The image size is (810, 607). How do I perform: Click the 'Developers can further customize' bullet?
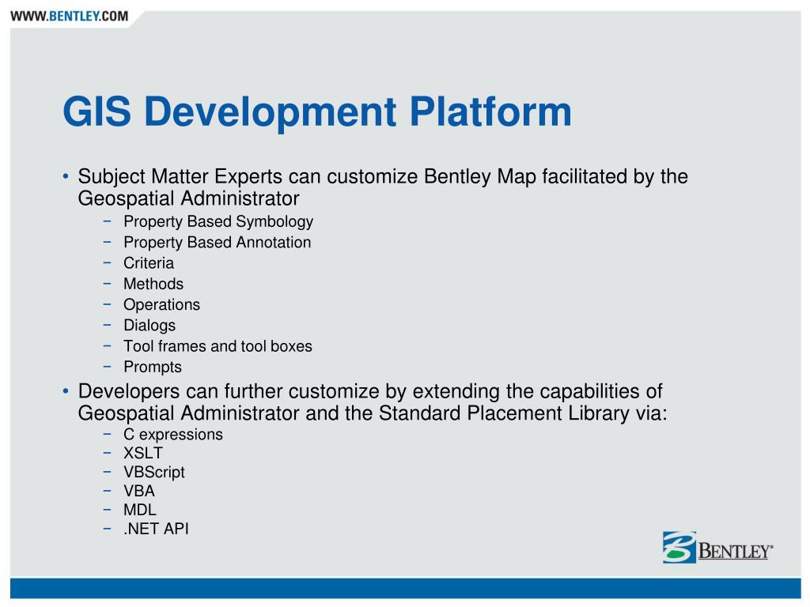click(373, 402)
